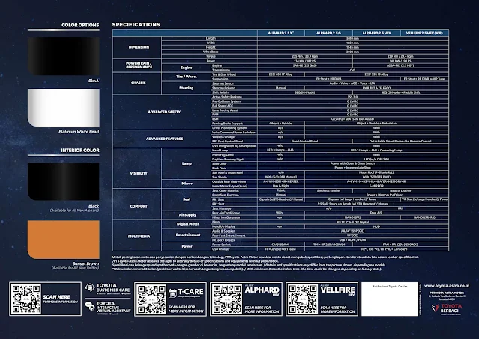
Task: Click the Seat Cover Material row label
Action: pyautogui.click(x=226, y=190)
